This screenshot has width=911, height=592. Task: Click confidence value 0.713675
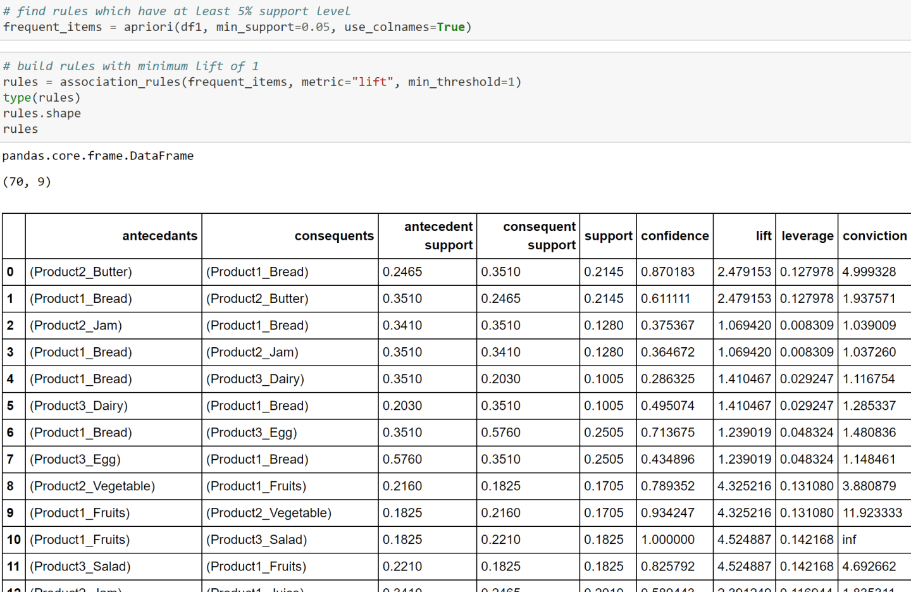click(667, 433)
